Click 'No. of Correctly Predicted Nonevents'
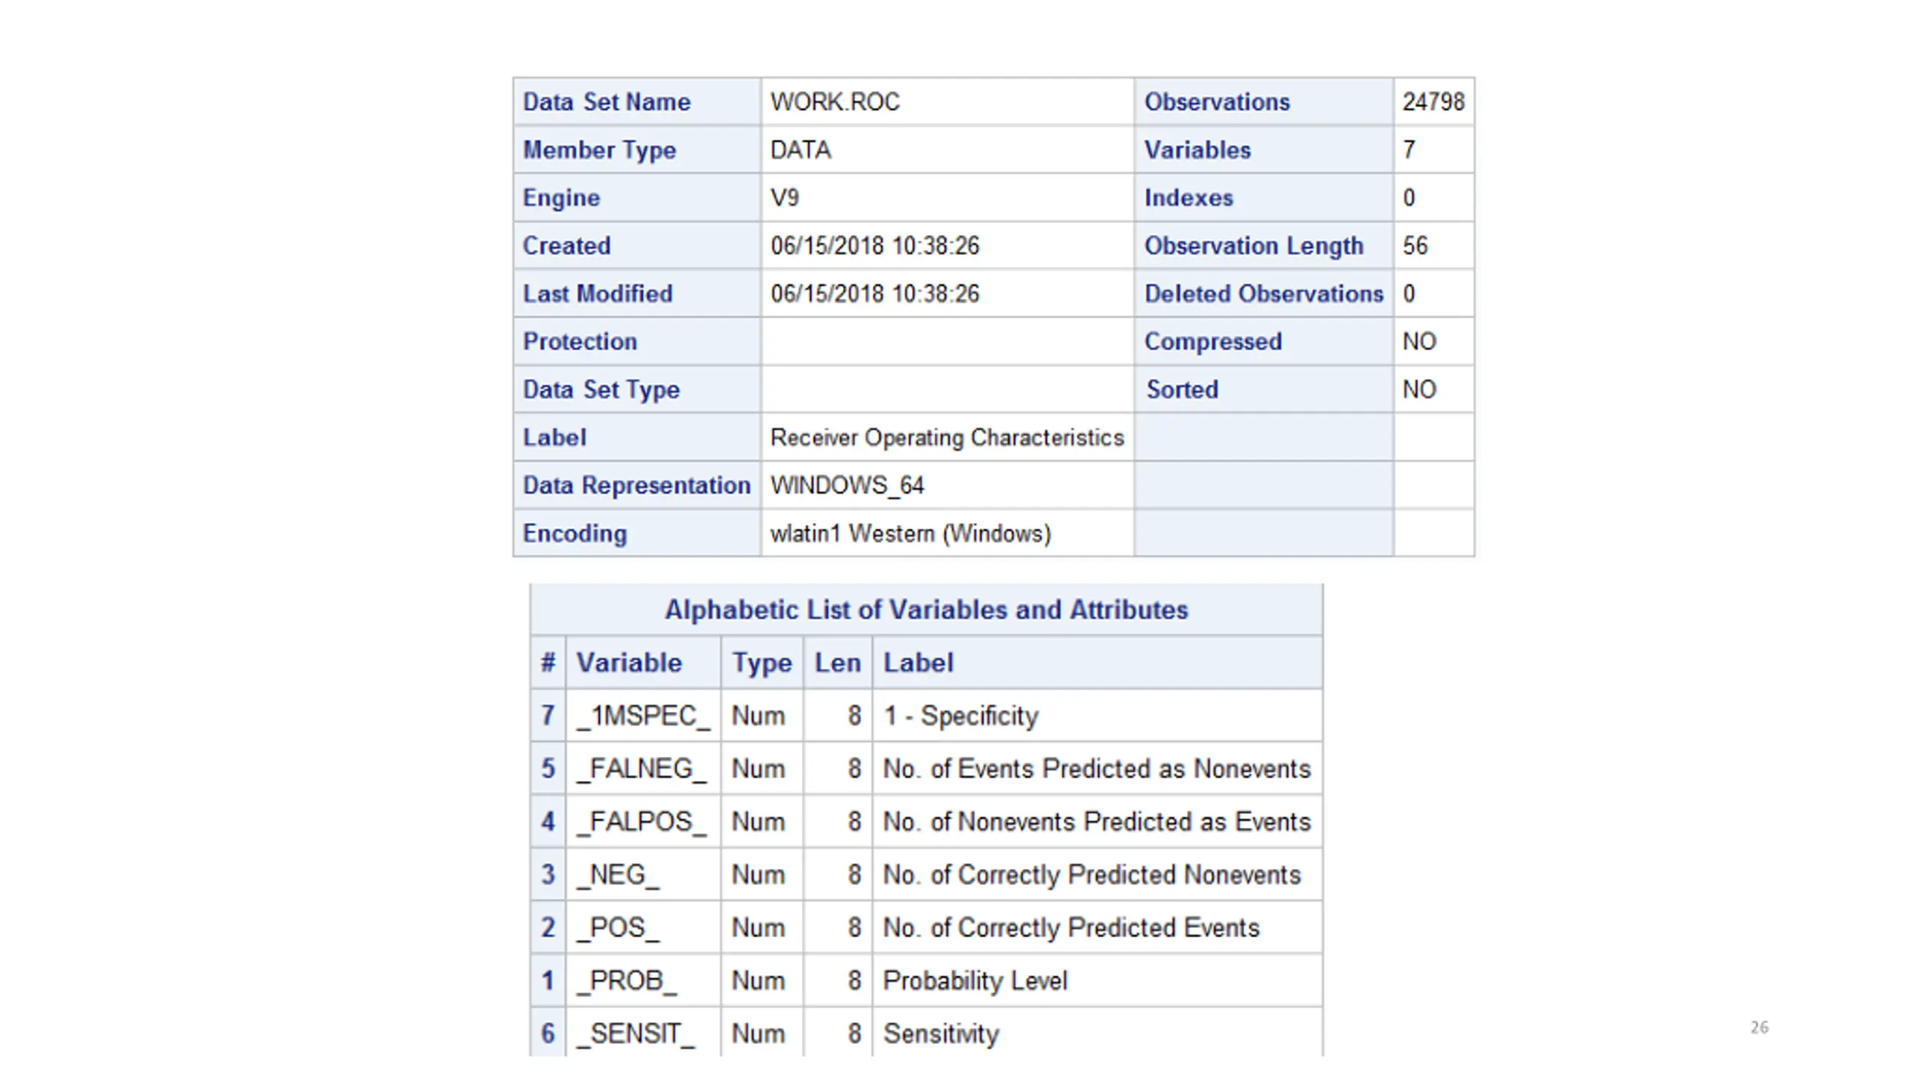The image size is (1915, 1077). pos(1092,875)
